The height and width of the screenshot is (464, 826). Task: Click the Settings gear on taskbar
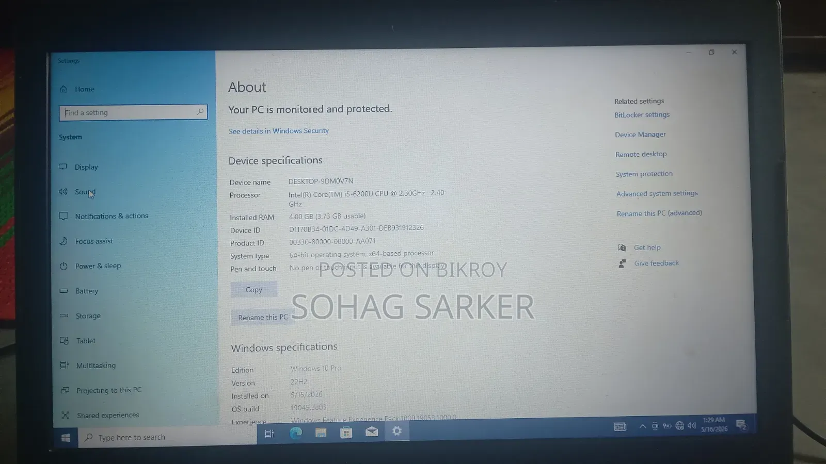pyautogui.click(x=396, y=431)
